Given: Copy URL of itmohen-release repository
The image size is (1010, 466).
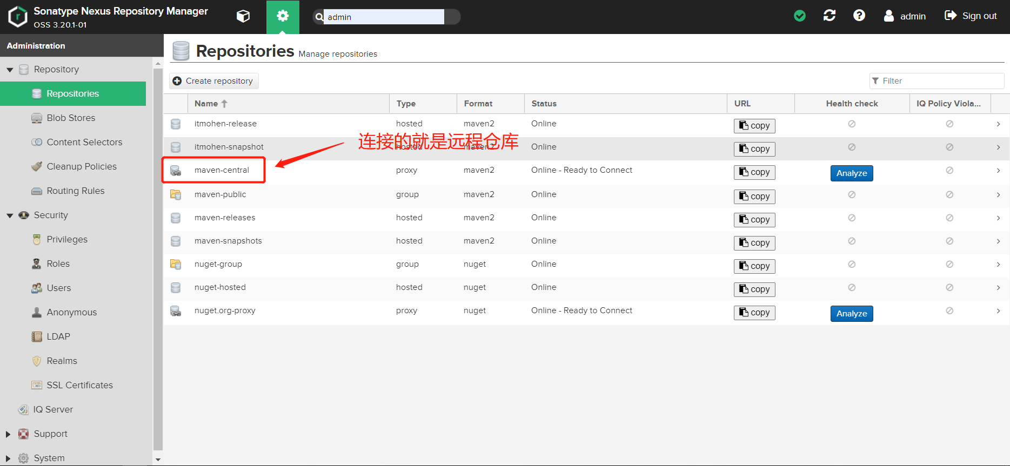Looking at the screenshot, I should click(x=754, y=126).
